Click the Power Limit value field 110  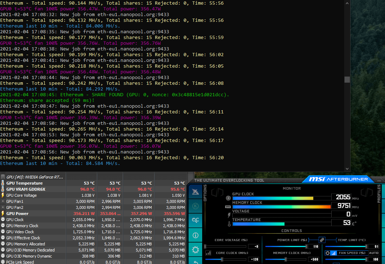314,246
